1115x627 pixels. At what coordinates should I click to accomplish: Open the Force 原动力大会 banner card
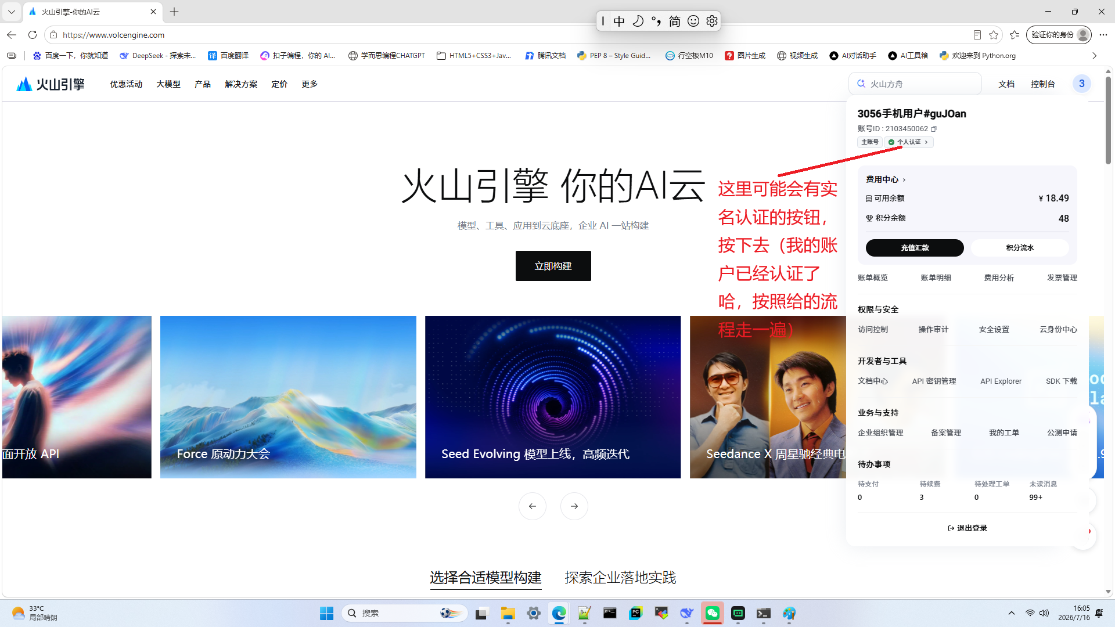[288, 397]
